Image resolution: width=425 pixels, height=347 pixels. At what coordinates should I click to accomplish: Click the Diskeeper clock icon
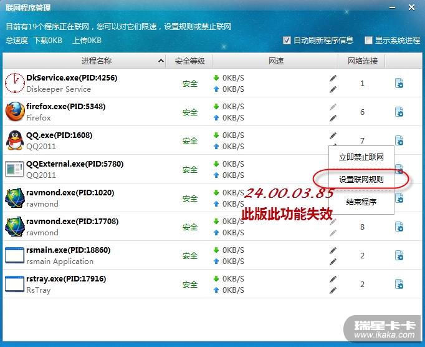click(x=15, y=83)
